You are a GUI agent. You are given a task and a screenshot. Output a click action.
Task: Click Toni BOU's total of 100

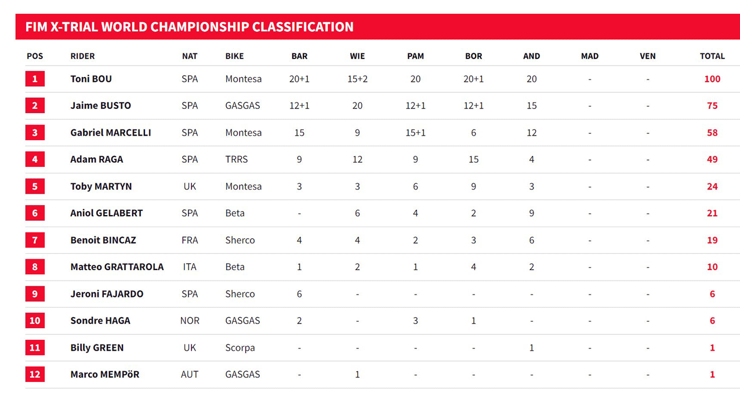coord(712,79)
